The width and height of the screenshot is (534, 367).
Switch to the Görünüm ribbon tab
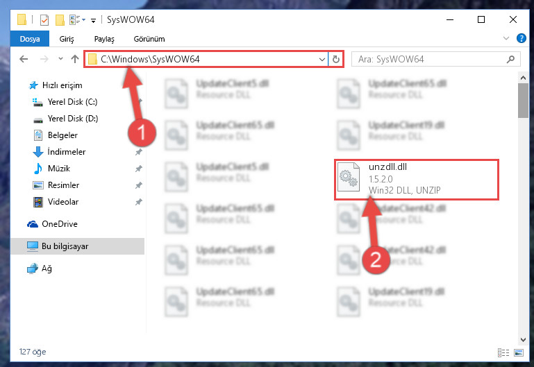tap(149, 39)
